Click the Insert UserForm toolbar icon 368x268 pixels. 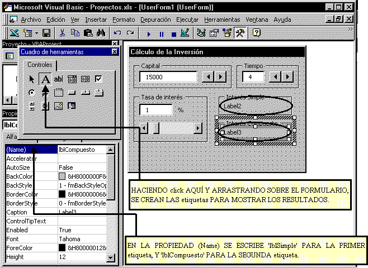(x=27, y=33)
